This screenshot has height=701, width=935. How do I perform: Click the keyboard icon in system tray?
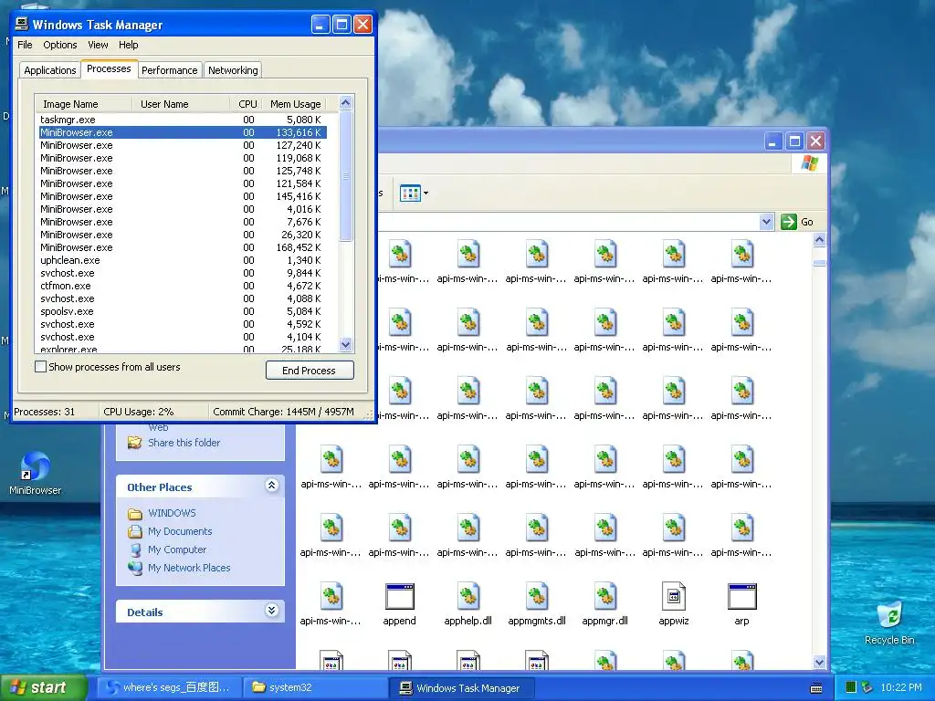pos(816,688)
